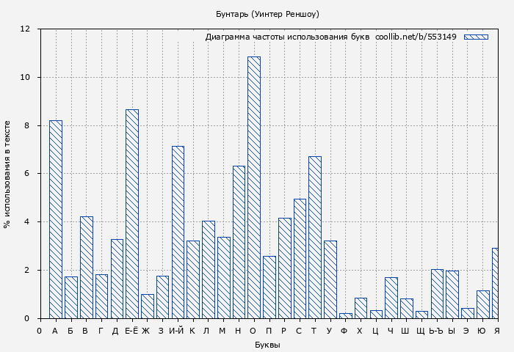
Task: Click the bar for letter В
Action: coord(86,267)
